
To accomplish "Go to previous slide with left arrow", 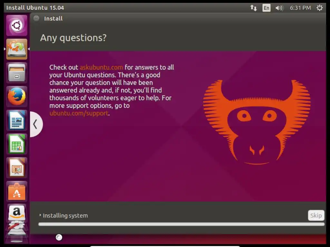I will point(35,124).
